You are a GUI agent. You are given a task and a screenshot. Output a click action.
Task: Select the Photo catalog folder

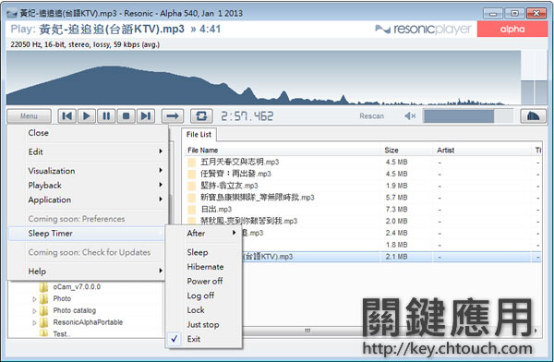pyautogui.click(x=74, y=310)
